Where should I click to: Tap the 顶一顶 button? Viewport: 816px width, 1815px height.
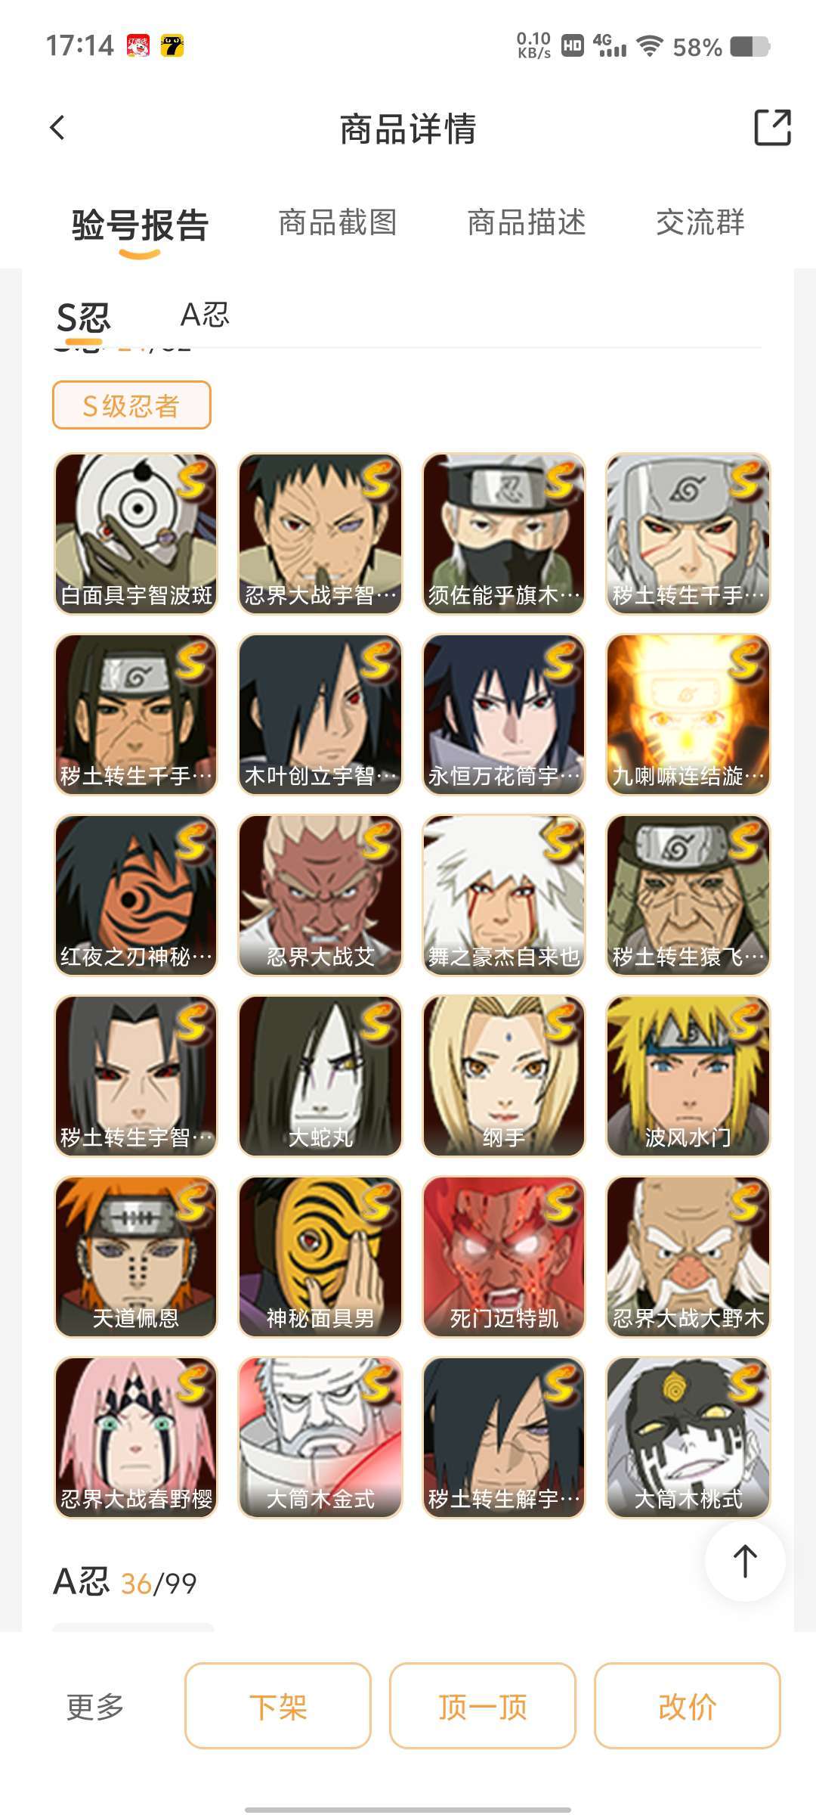pos(483,1705)
